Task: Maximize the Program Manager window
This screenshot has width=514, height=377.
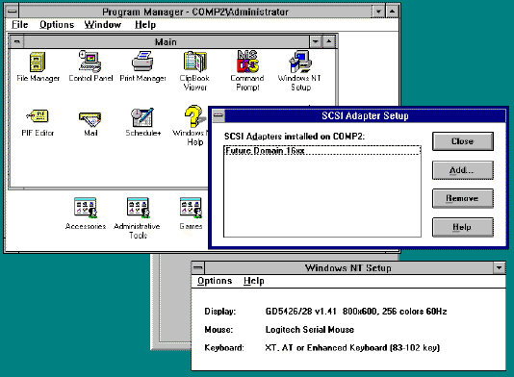Action: click(392, 12)
